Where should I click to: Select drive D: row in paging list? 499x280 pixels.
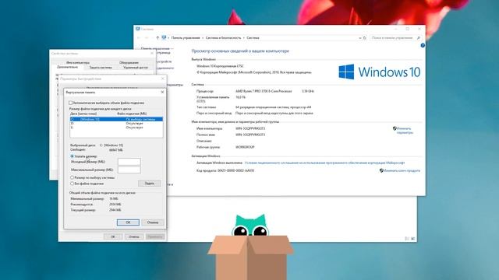click(x=116, y=123)
